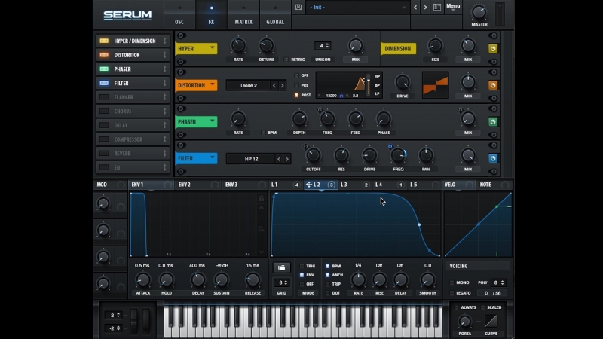Switch to the Global tab
The height and width of the screenshot is (339, 603).
pyautogui.click(x=275, y=15)
